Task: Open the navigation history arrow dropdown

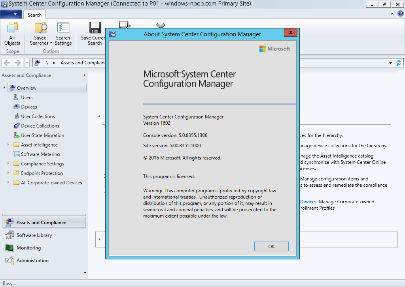Action: (x=27, y=63)
